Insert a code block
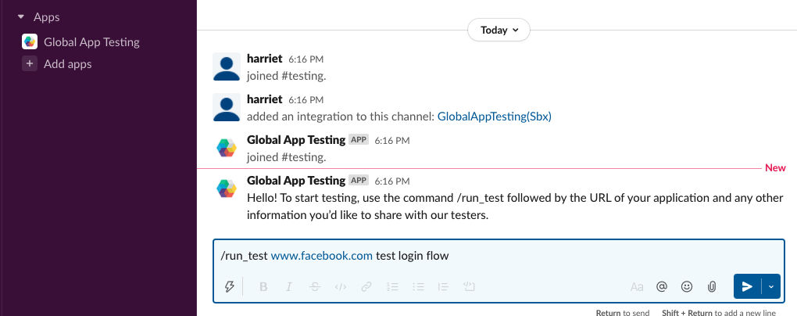The height and width of the screenshot is (316, 797). pos(470,286)
